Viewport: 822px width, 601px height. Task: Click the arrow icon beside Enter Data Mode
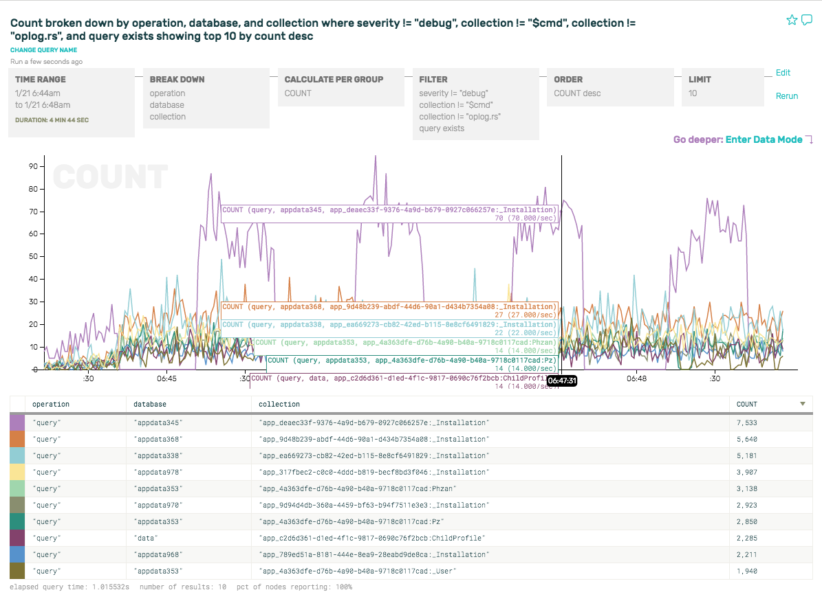point(810,140)
